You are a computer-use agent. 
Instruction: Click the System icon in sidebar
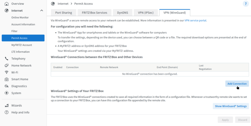click(6, 93)
